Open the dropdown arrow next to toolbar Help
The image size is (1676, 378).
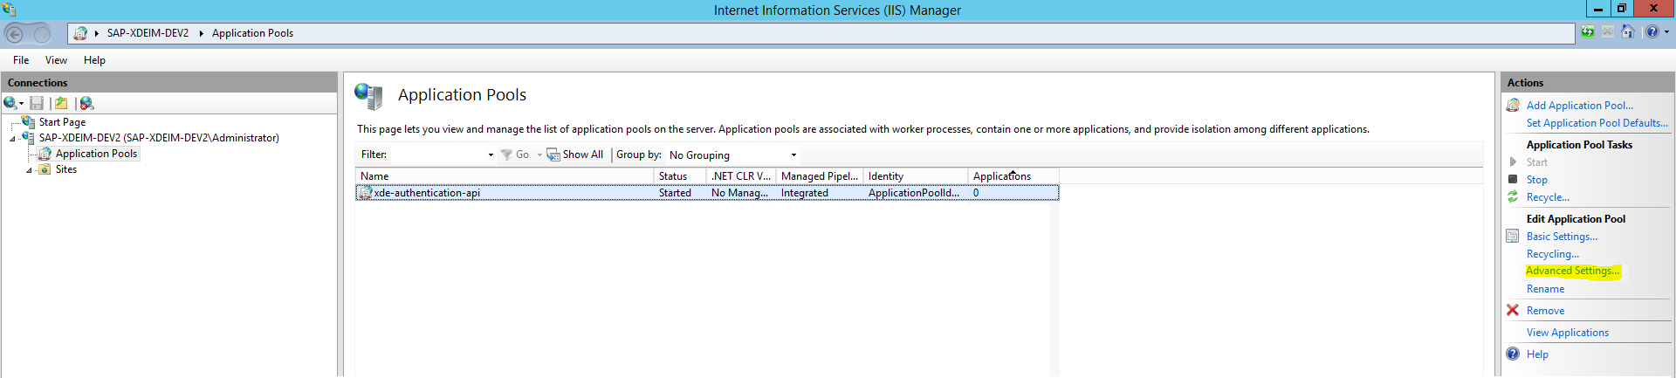pos(1666,32)
